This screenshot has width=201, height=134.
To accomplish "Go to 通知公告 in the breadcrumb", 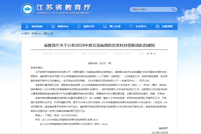I will point(48,33).
